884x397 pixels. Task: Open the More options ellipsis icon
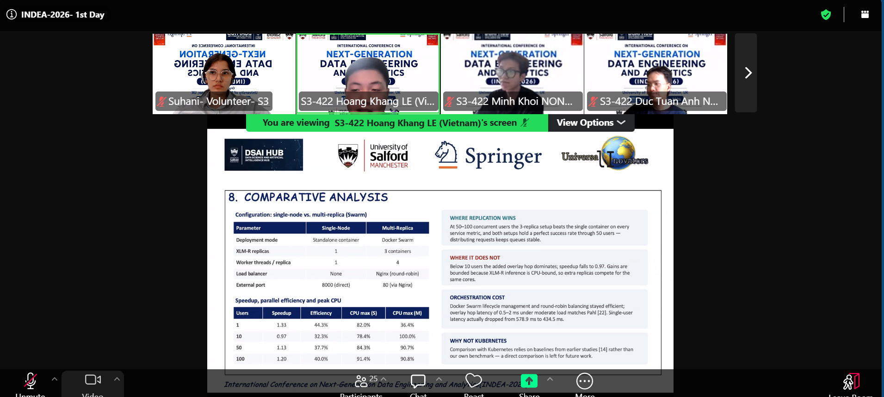(x=585, y=381)
